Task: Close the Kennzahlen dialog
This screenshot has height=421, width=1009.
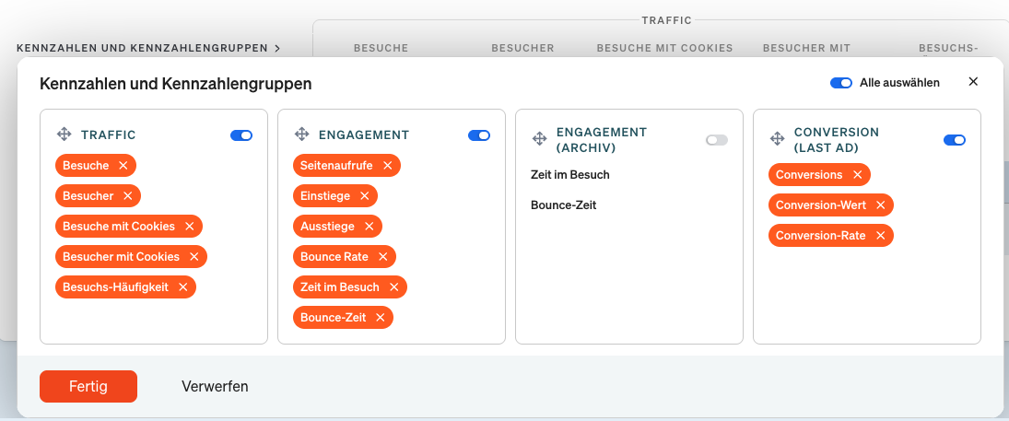Action: click(x=973, y=82)
